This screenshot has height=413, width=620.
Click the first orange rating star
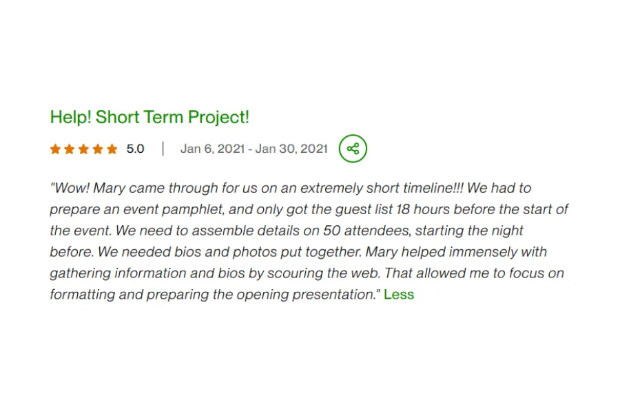pyautogui.click(x=55, y=149)
